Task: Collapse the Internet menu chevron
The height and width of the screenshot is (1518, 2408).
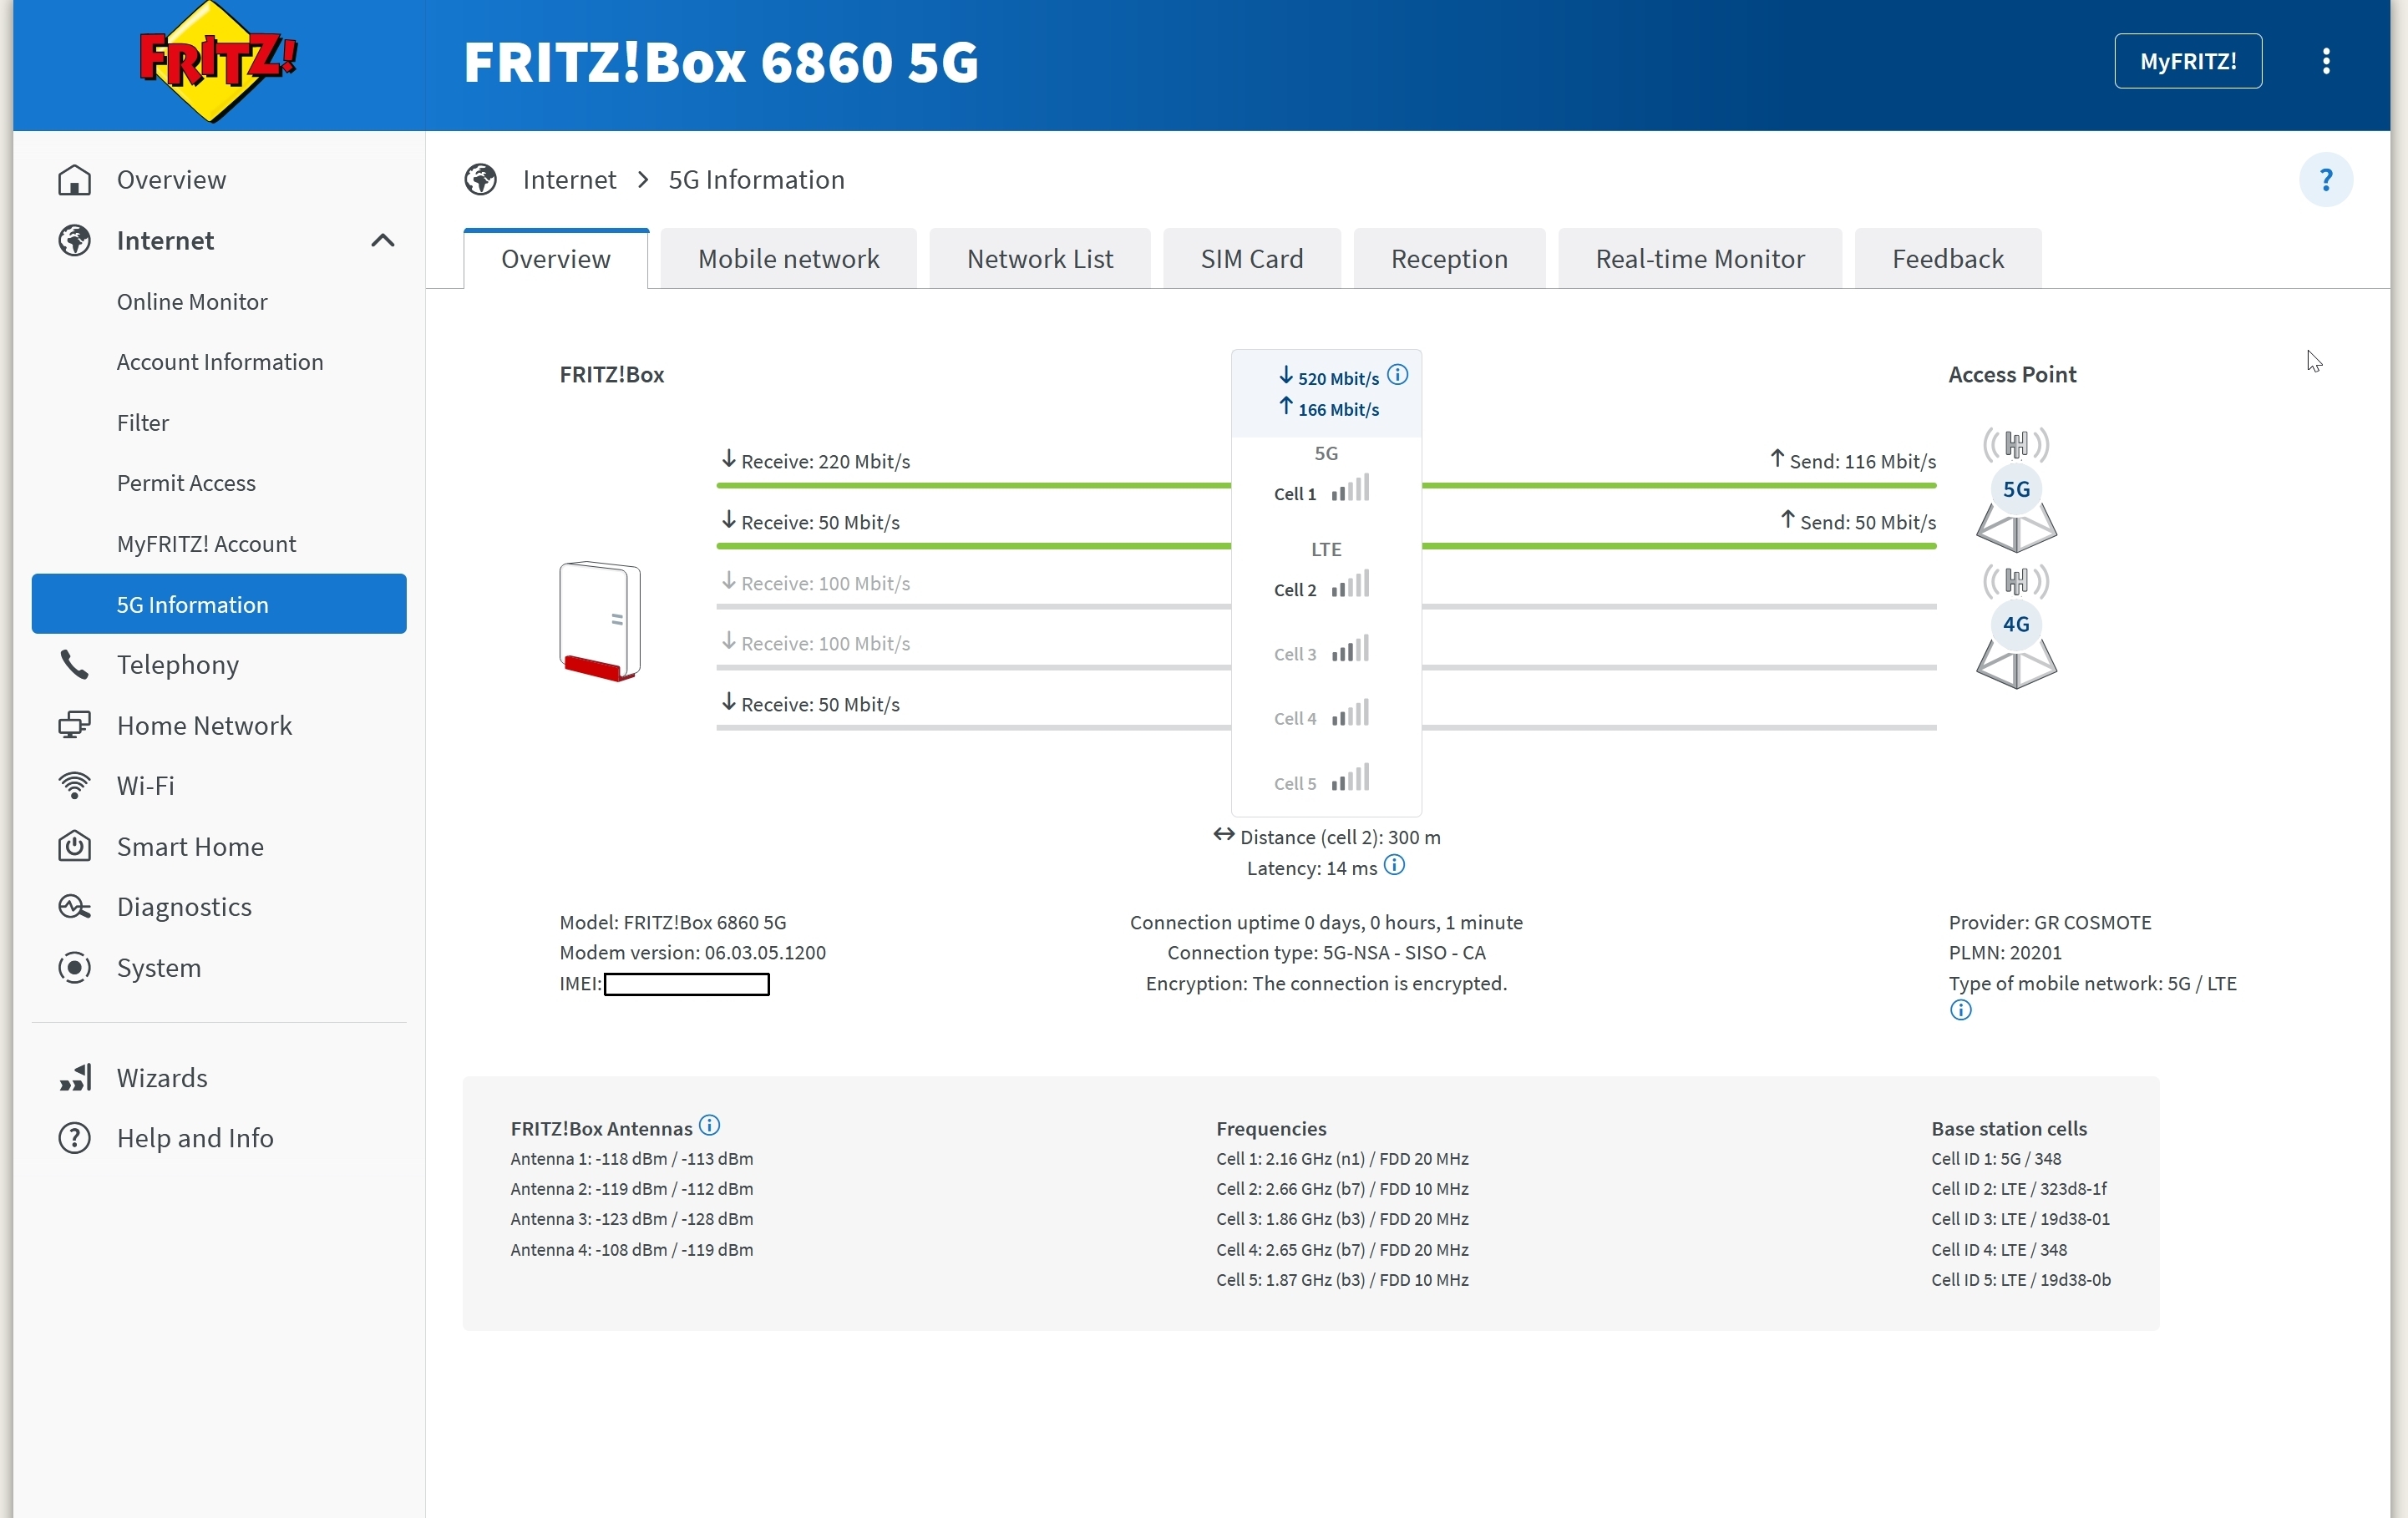Action: click(382, 241)
